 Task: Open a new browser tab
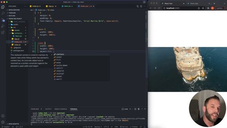tap(214, 4)
